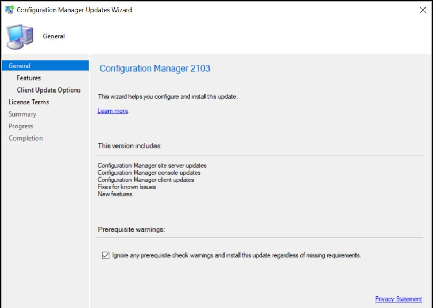The width and height of the screenshot is (433, 308).
Task: Open the Client Update Options step
Action: pos(49,90)
